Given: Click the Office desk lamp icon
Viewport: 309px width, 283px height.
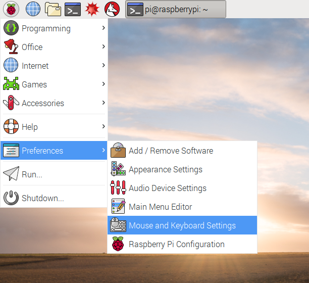Looking at the screenshot, I should 11,46.
